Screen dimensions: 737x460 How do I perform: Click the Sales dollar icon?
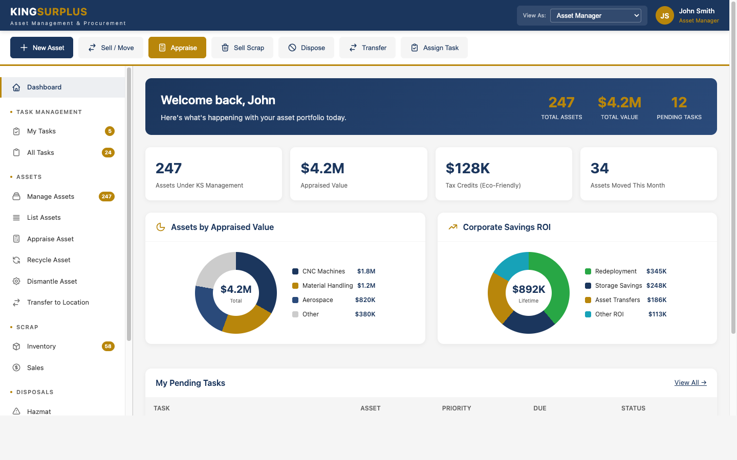(16, 368)
